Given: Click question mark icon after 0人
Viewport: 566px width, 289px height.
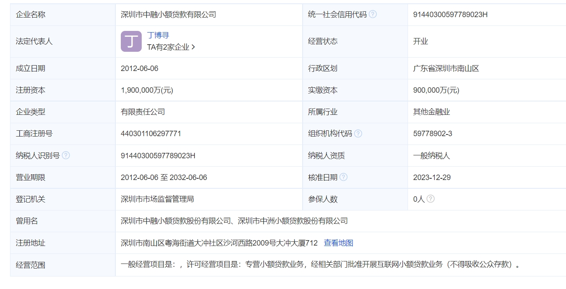Looking at the screenshot, I should pyautogui.click(x=431, y=199).
